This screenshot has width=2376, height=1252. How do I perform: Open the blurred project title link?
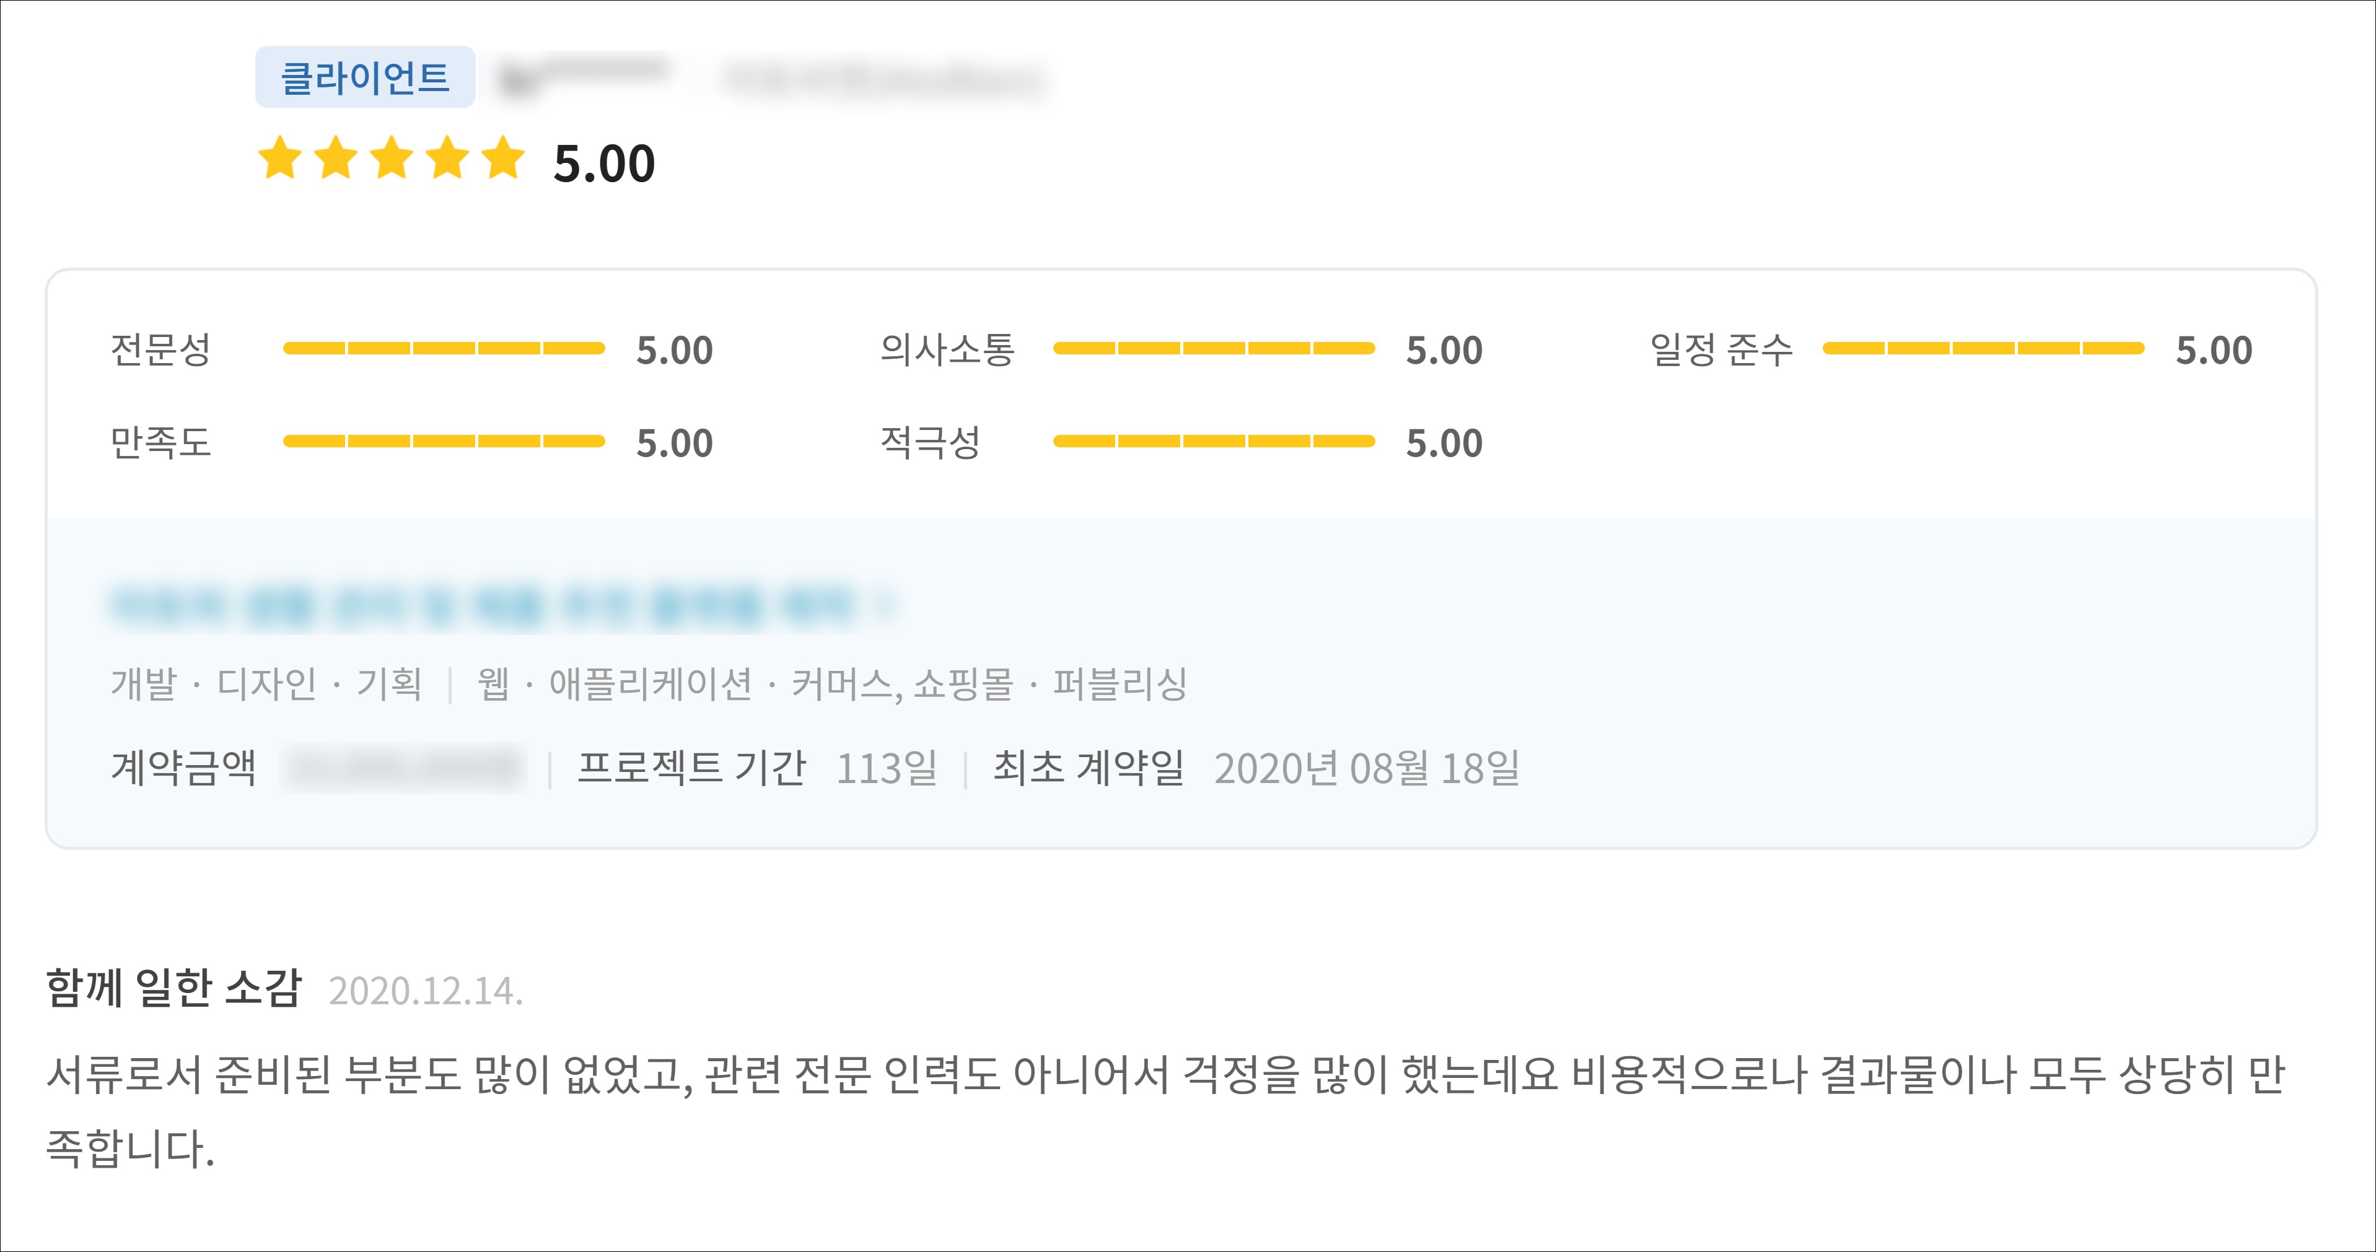(x=480, y=606)
